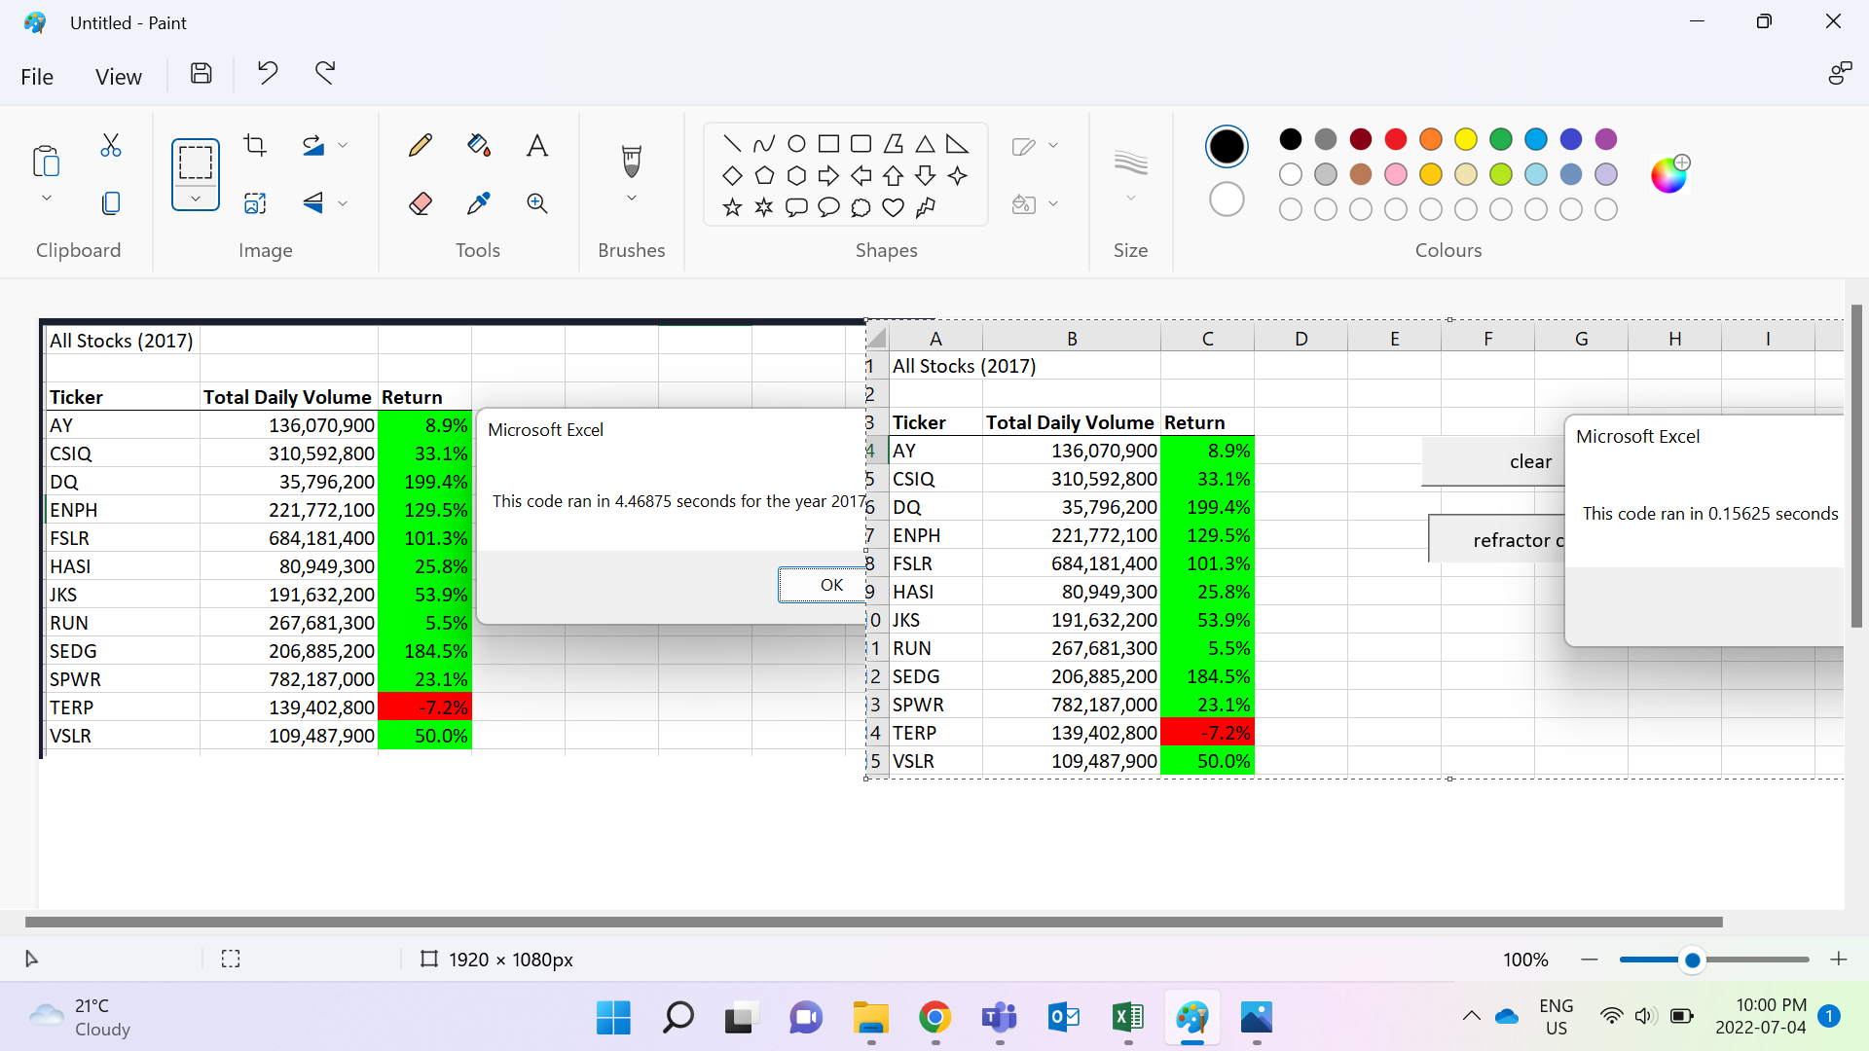Select the Fill with colour tool

pos(478,144)
